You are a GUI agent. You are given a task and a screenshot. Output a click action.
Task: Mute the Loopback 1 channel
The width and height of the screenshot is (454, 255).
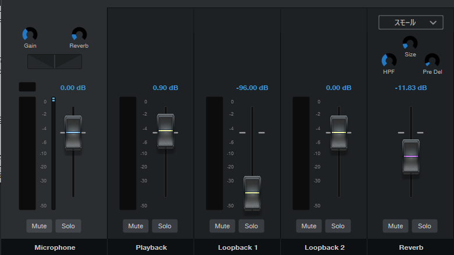coord(222,226)
